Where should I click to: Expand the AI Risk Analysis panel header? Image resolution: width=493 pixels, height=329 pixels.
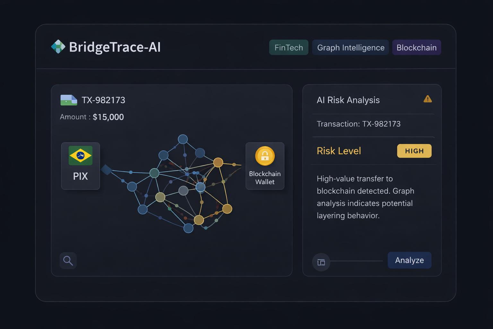pos(348,100)
